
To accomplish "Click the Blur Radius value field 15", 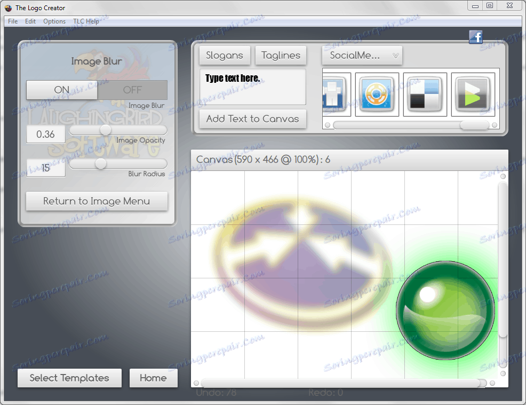I will point(46,168).
